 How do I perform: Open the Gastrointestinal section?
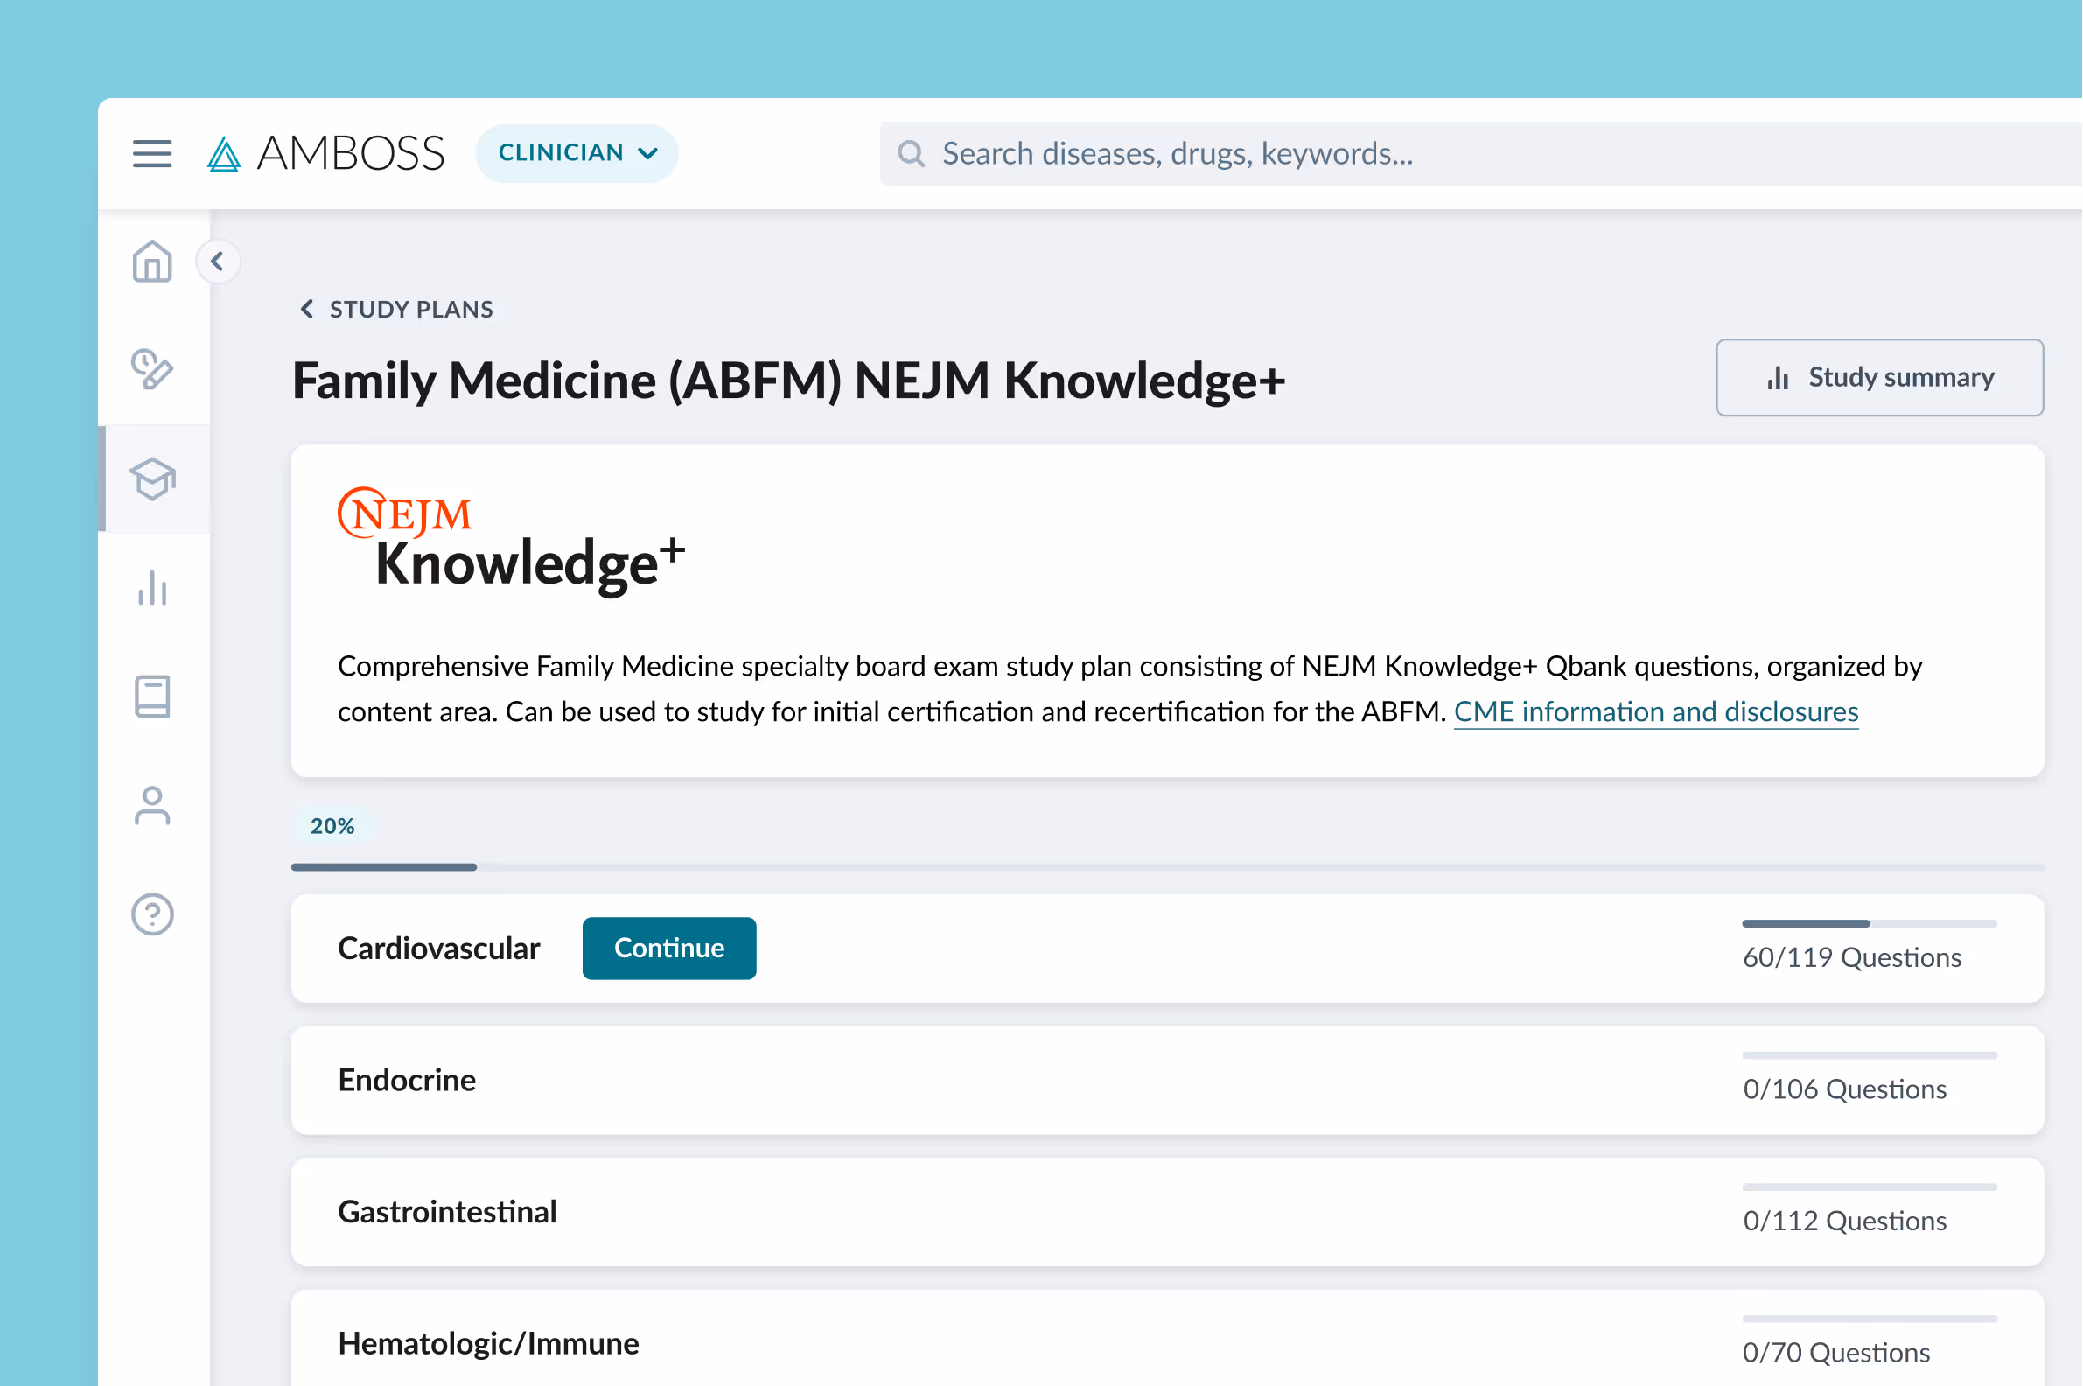[1167, 1212]
